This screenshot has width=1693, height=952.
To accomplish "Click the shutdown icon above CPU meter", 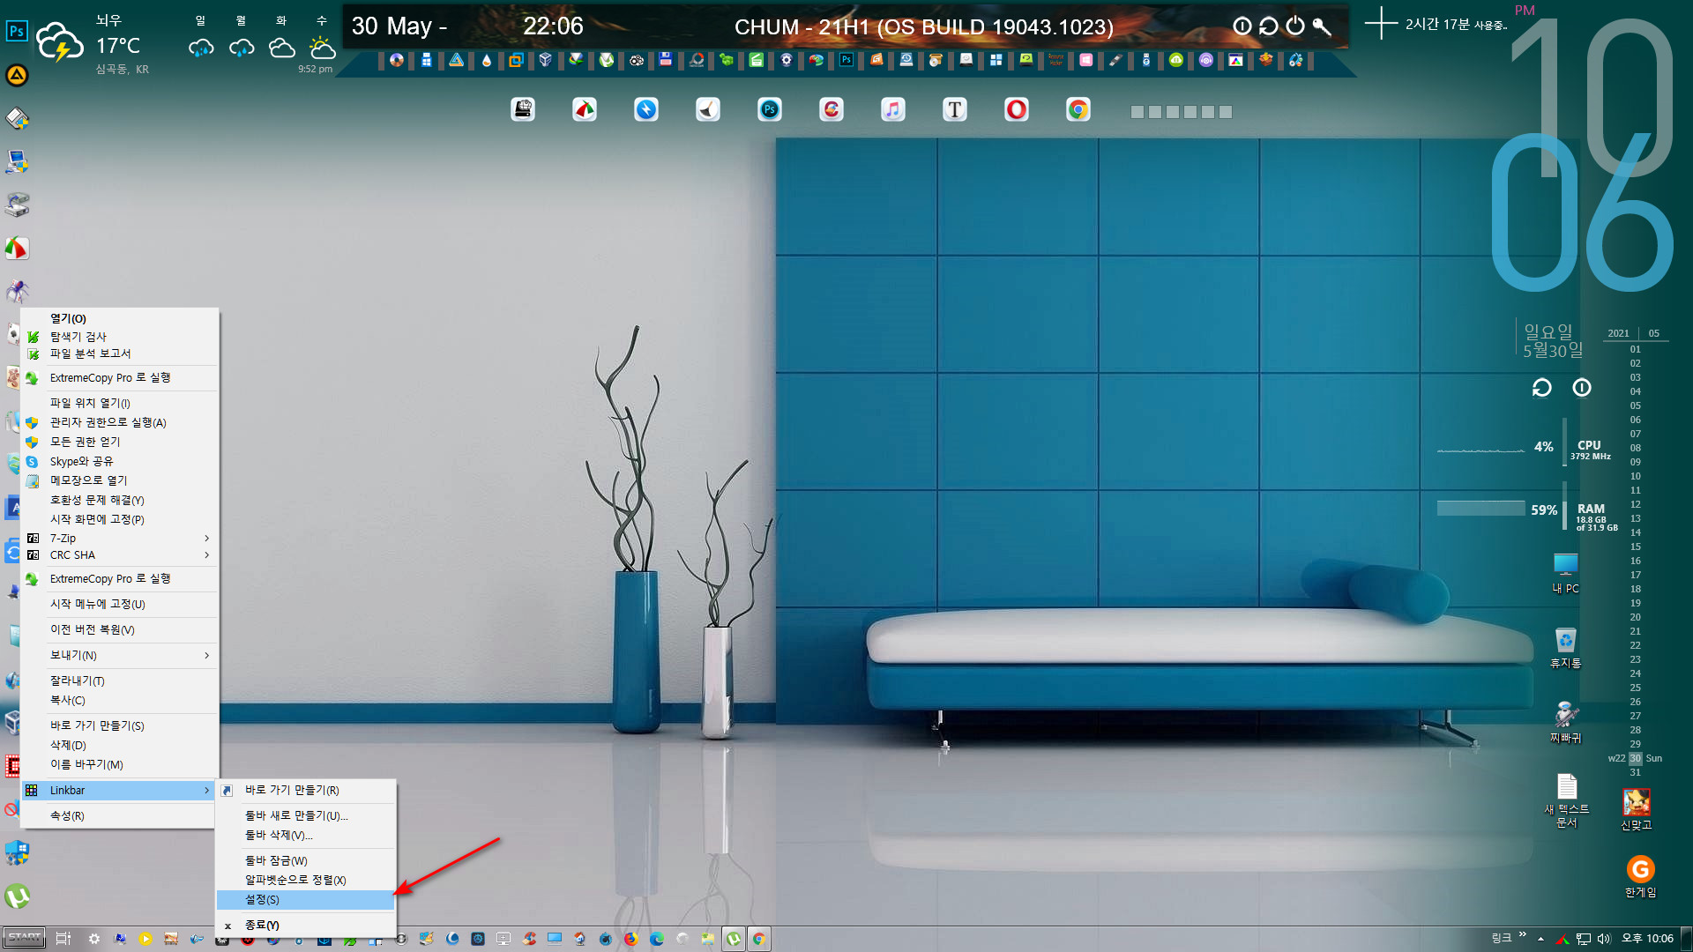I will click(1582, 388).
